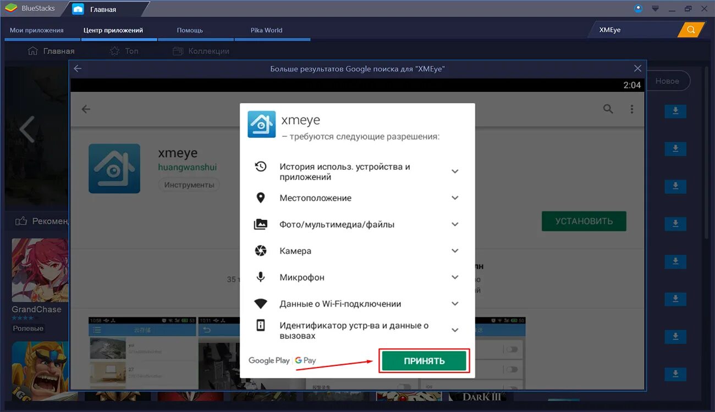Click the microphone permission icon
Image resolution: width=715 pixels, height=412 pixels.
261,277
